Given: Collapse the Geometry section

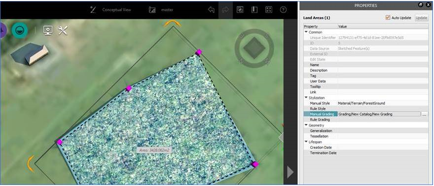Looking at the screenshot, I should pyautogui.click(x=306, y=125).
